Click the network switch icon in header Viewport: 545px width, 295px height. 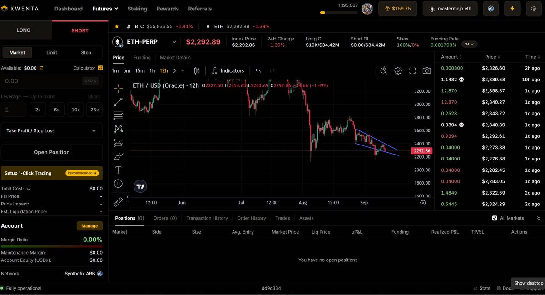click(491, 9)
